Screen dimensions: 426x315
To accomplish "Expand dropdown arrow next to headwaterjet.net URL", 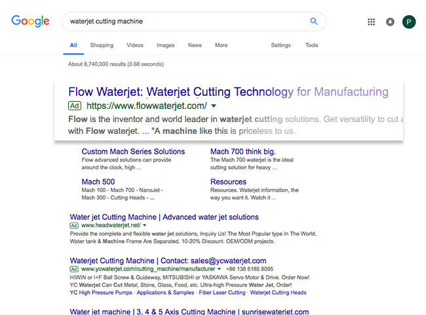I will [x=145, y=225].
